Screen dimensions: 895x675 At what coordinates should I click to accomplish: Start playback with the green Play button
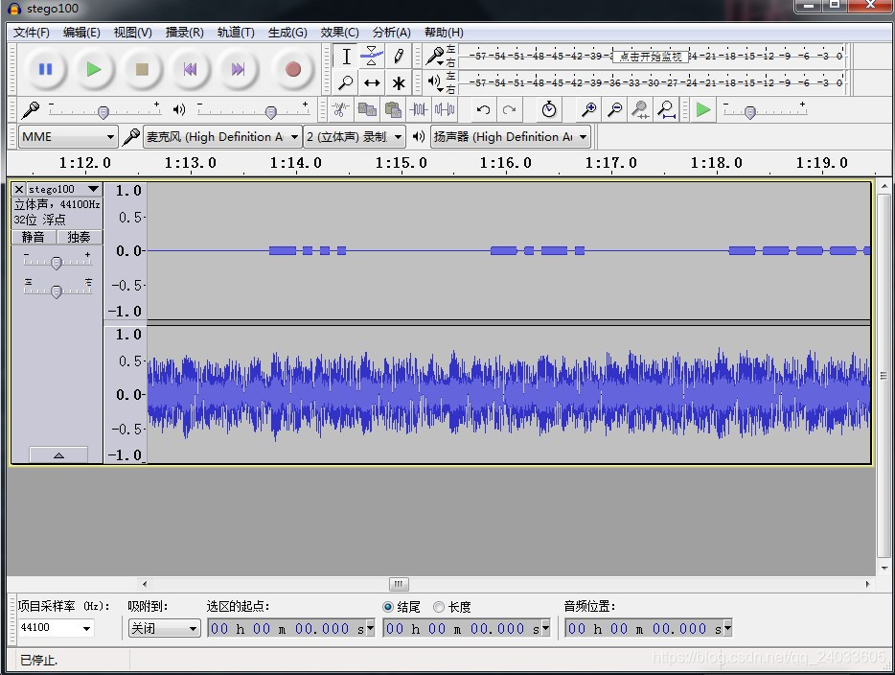click(94, 70)
